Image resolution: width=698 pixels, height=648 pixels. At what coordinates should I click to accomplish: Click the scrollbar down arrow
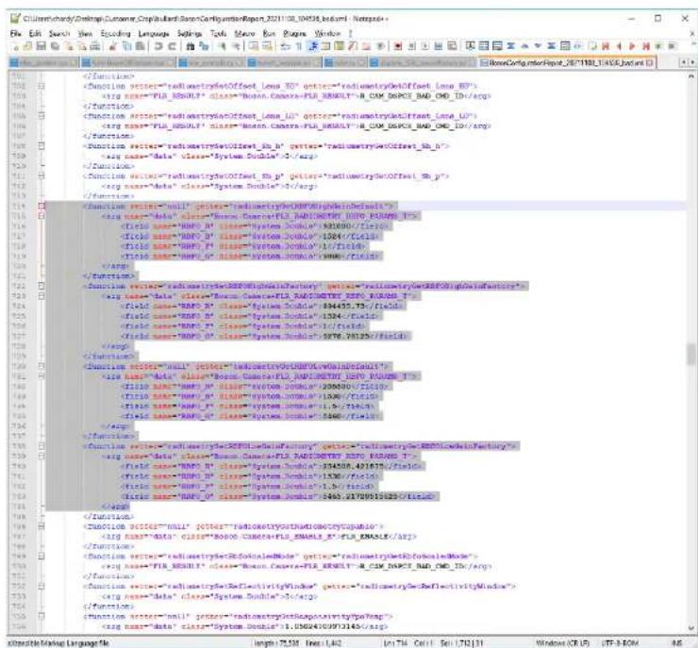(690, 628)
